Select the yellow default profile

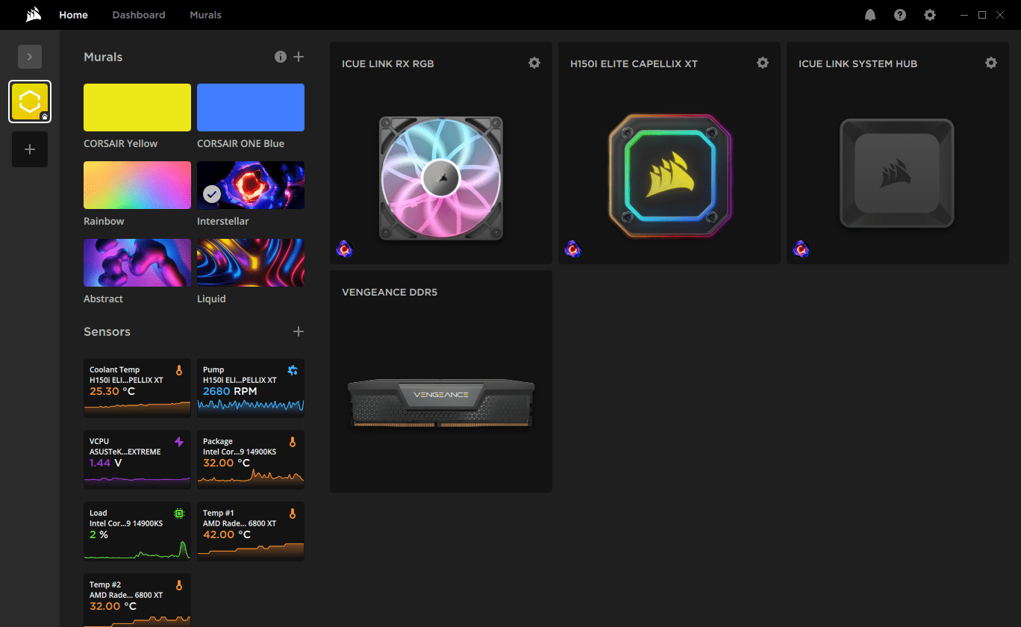click(30, 102)
